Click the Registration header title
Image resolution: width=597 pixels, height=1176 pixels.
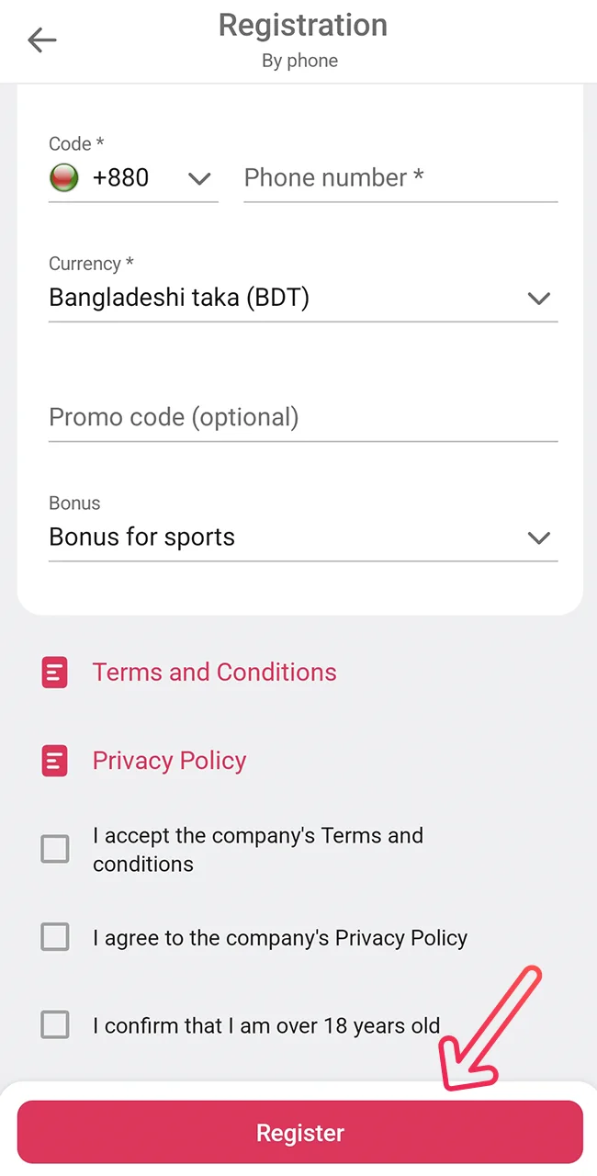[302, 25]
